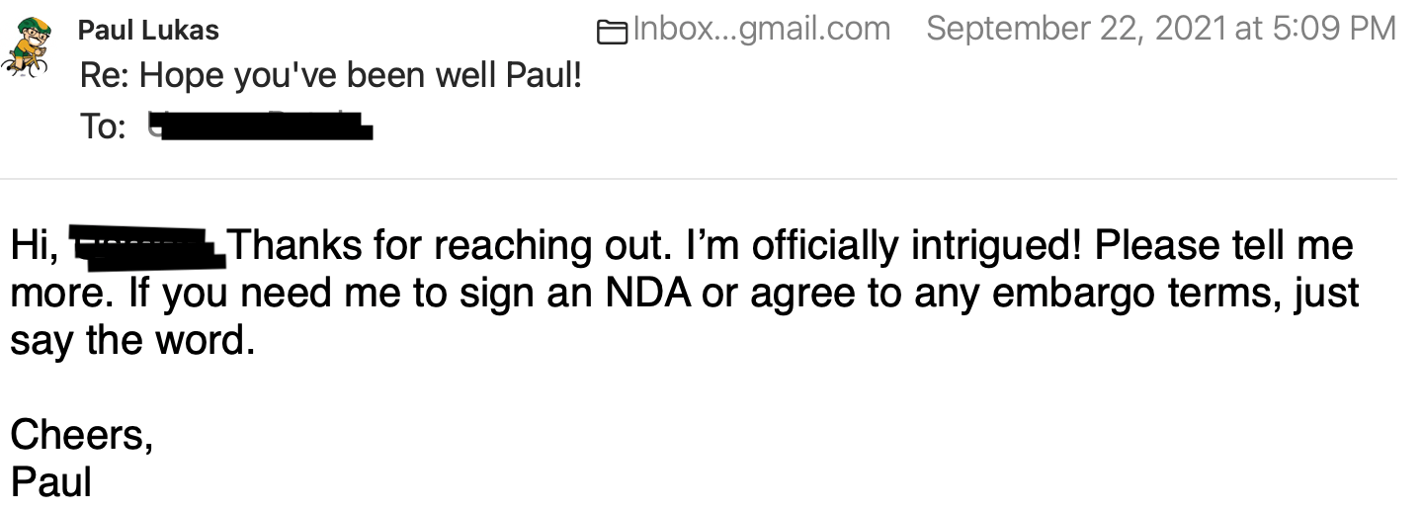Click the To: field label

coord(103,127)
